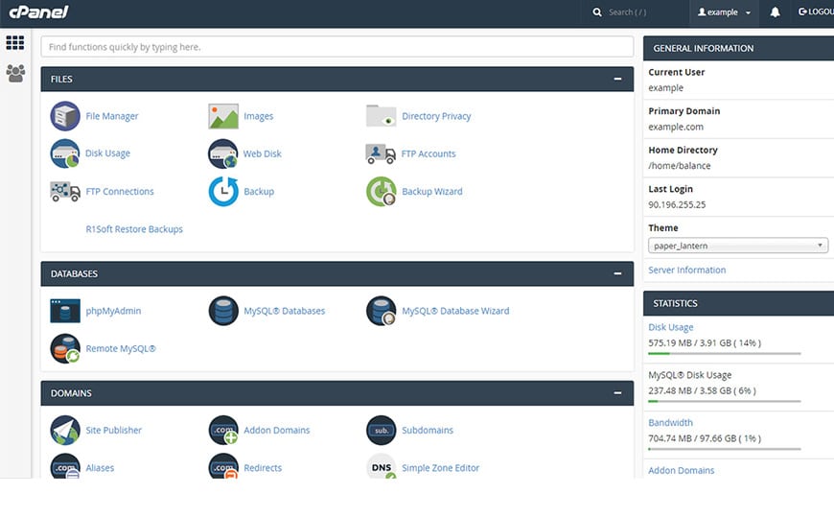Click the Images icon
Screen dimensions: 834x517
223,116
